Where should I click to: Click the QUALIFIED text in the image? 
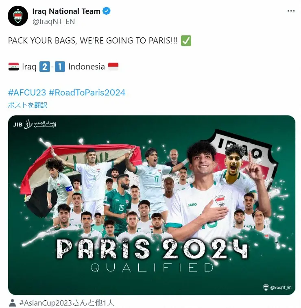pyautogui.click(x=152, y=267)
